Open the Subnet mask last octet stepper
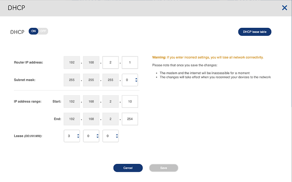 [130, 80]
